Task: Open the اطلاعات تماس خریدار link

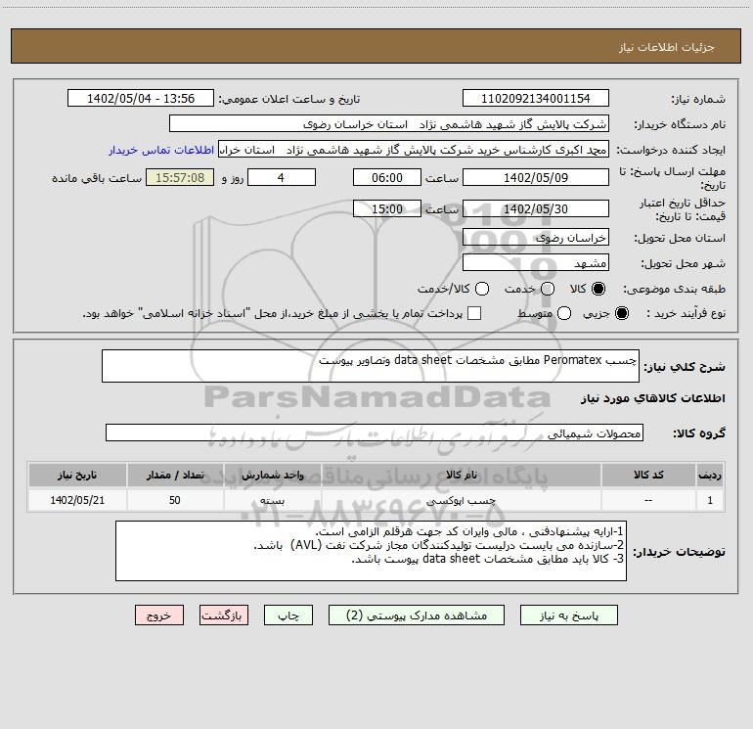Action: 161,150
